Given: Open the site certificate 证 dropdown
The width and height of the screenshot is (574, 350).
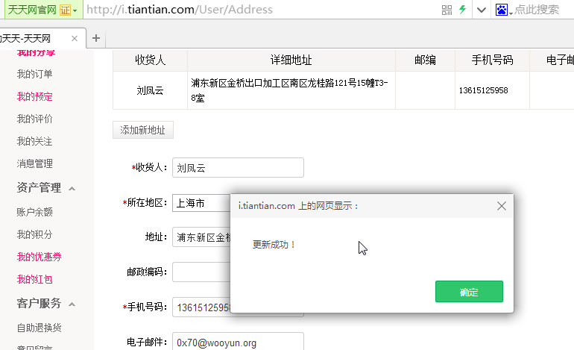Looking at the screenshot, I should [x=68, y=10].
